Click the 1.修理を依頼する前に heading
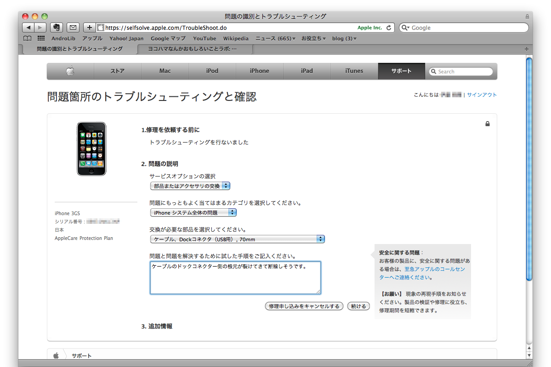Viewport: 551px width, 367px height. point(170,130)
